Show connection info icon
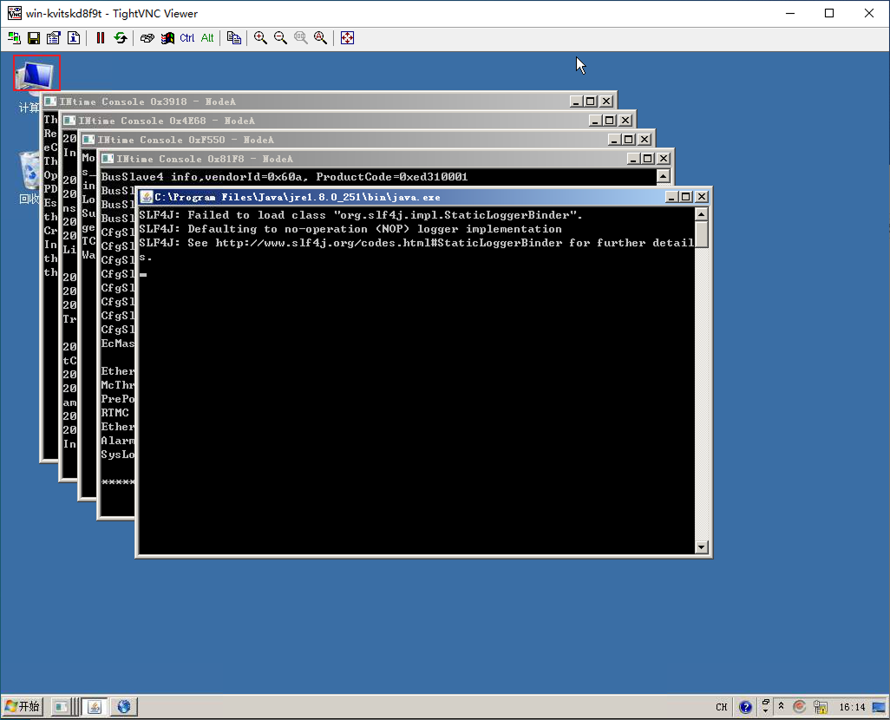890x720 pixels. tap(74, 38)
